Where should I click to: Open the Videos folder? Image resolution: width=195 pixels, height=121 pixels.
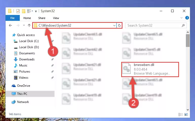(21, 78)
